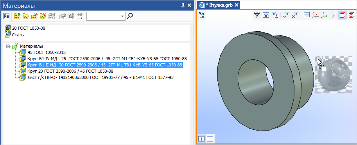357x145 pixels.
Task: Toggle the cube with hole selector icon
Action: [x=351, y=15]
